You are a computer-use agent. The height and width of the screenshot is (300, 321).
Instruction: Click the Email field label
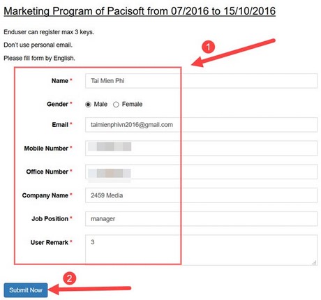60,125
